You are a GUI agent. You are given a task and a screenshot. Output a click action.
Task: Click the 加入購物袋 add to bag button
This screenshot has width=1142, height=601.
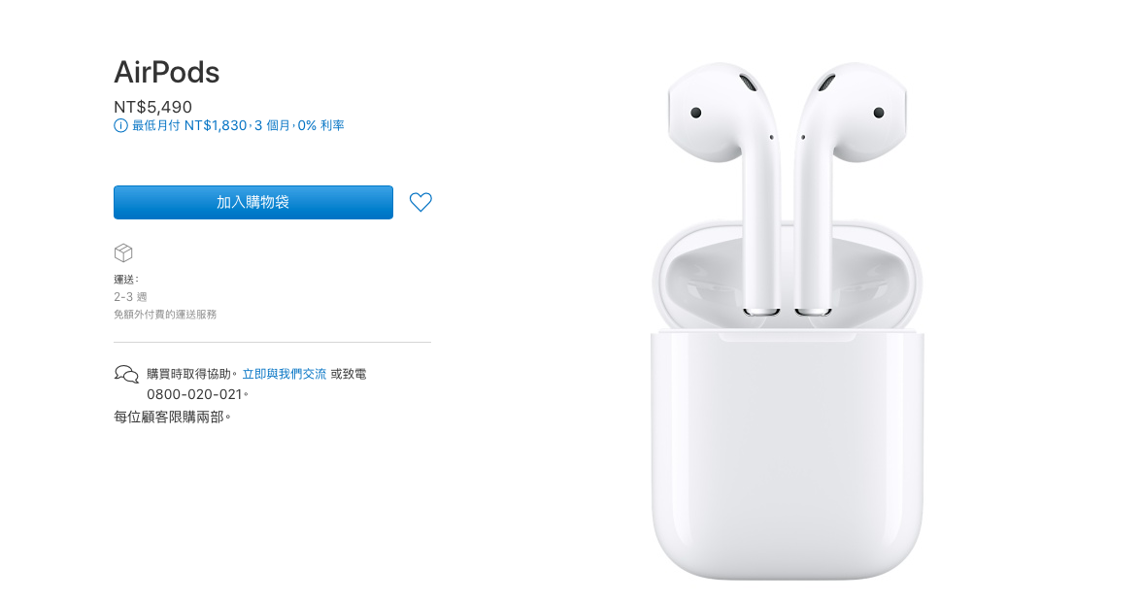tap(252, 202)
